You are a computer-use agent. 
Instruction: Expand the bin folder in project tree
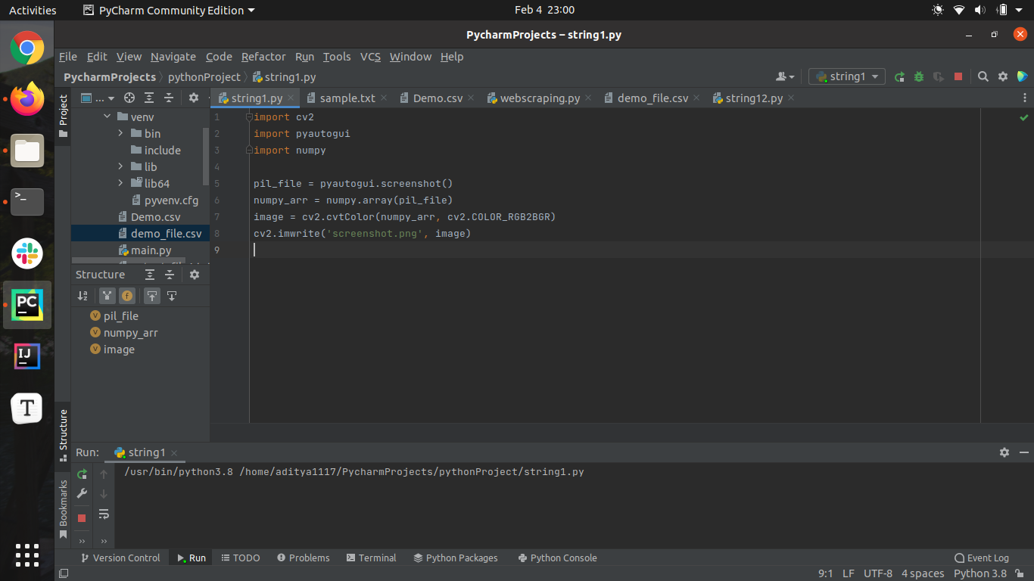click(x=120, y=134)
